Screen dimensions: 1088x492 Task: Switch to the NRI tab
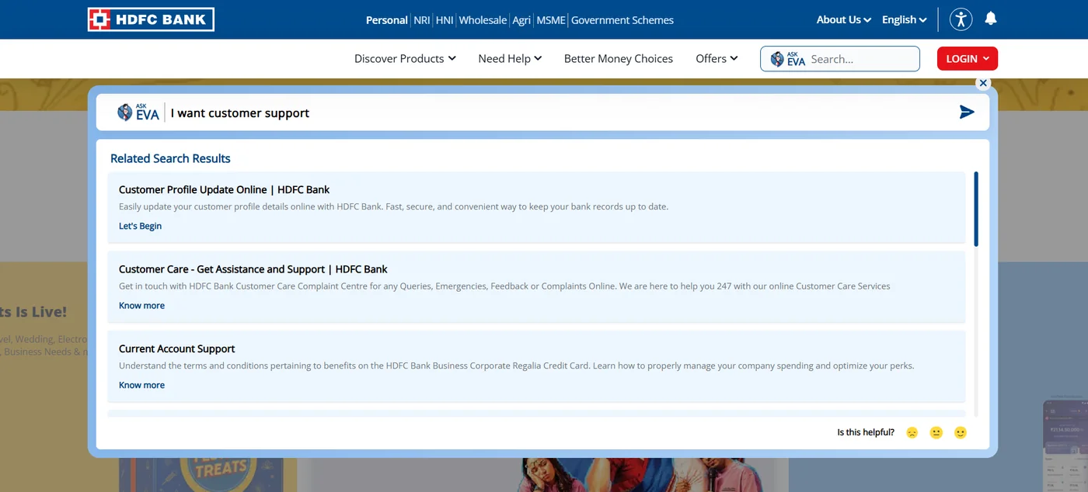pos(422,20)
